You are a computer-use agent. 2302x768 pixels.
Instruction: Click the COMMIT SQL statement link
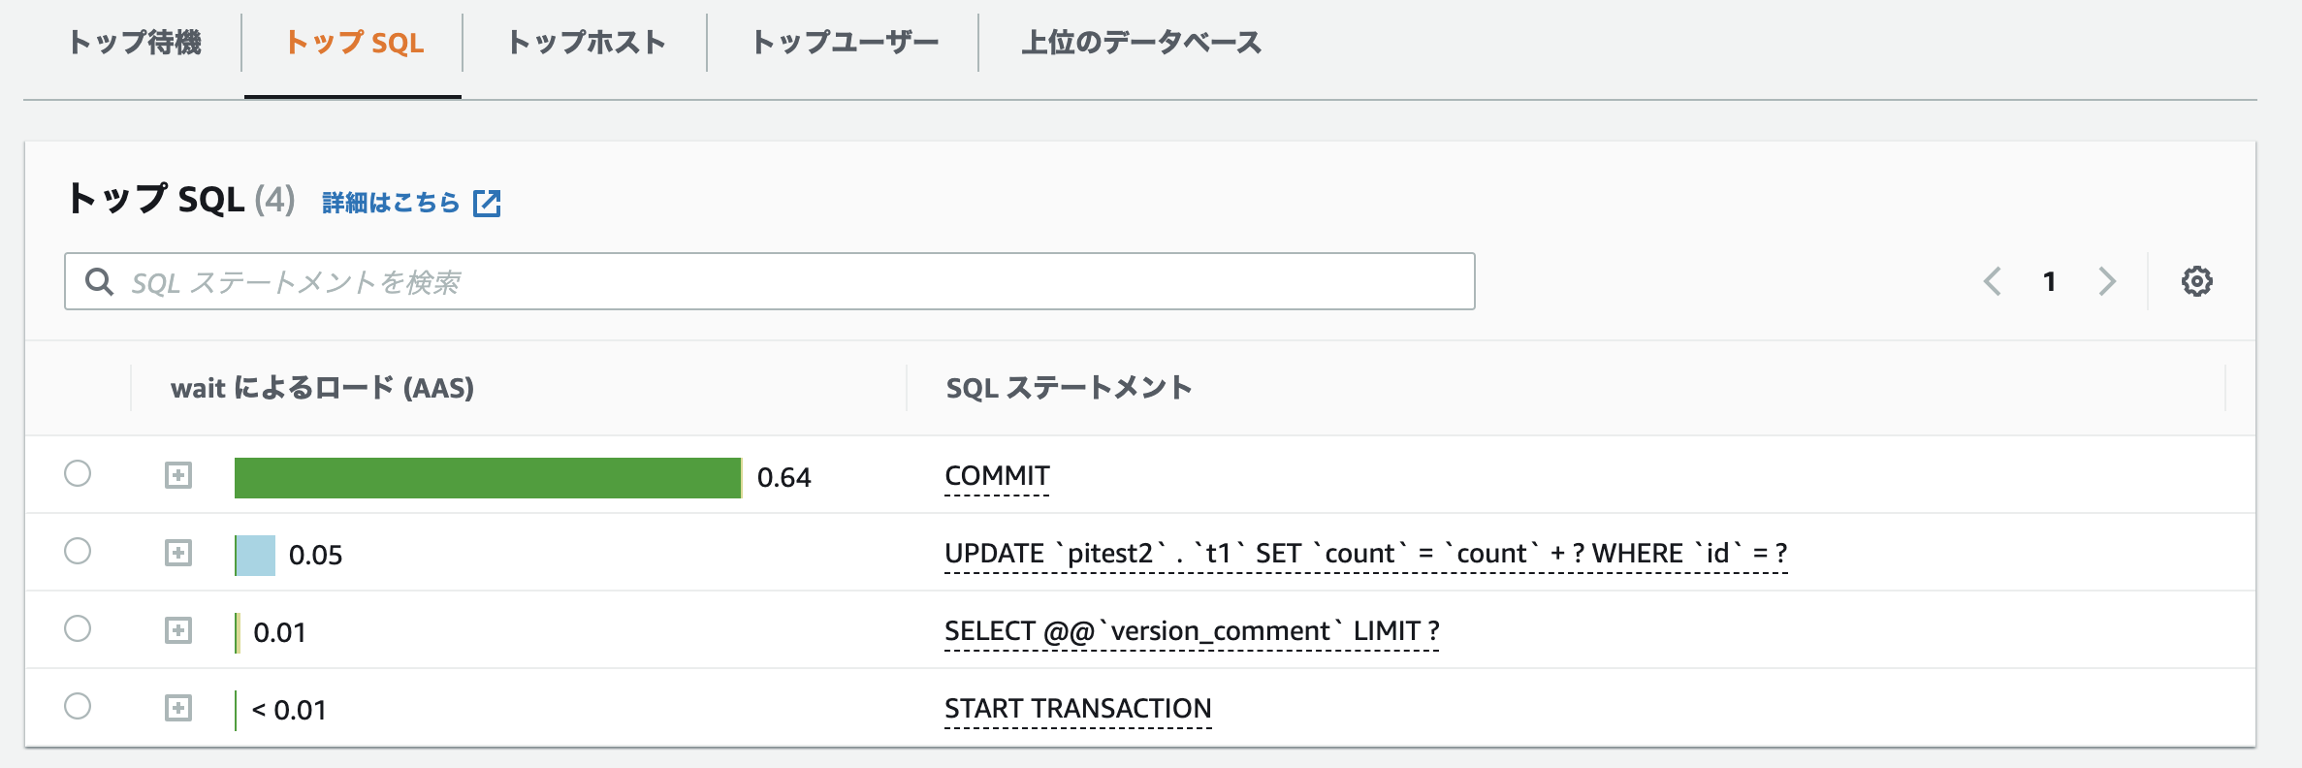[997, 476]
